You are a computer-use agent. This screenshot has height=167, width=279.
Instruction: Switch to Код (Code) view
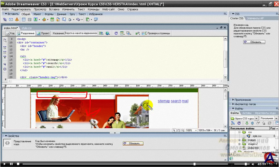[10, 33]
